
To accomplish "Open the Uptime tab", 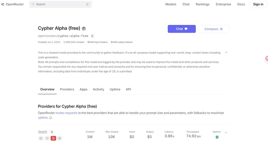I will [115, 89].
